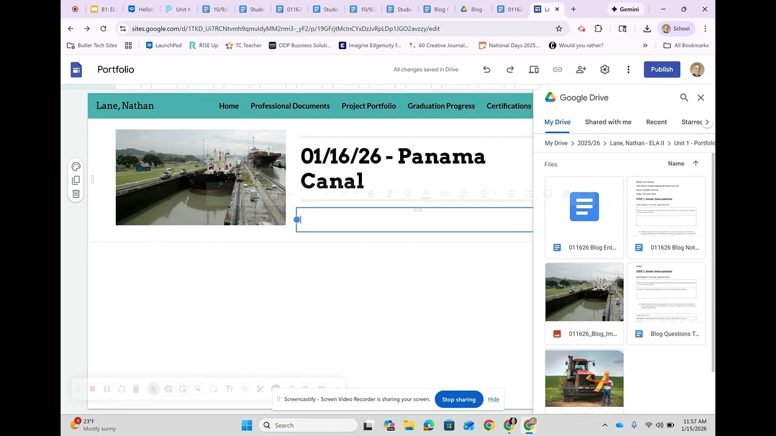Image resolution: width=776 pixels, height=436 pixels.
Task: Select 011626 Blog Ent... document file
Action: pyautogui.click(x=584, y=217)
